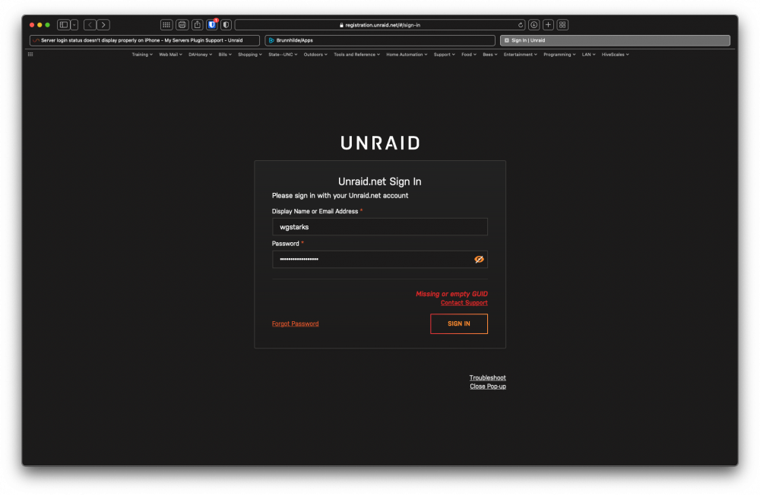Screen dimensions: 760x495
Task: Open the Bees bookmarks folder
Action: (490, 55)
